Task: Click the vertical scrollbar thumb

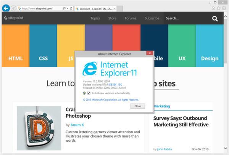Action: click(226, 41)
